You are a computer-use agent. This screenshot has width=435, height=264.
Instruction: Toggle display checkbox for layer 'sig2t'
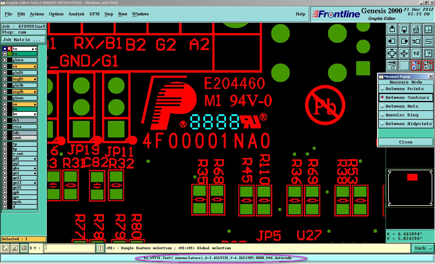pos(5,79)
